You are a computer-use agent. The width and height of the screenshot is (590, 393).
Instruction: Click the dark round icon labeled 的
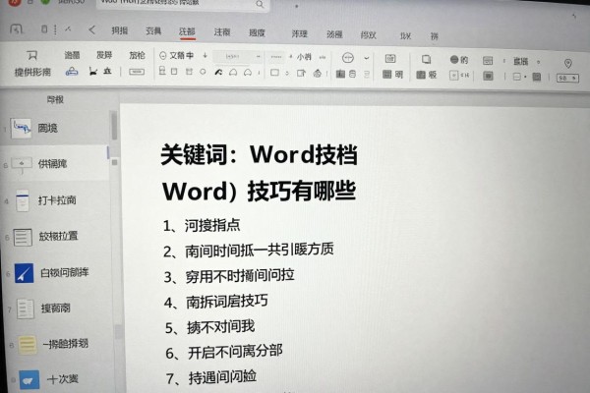(x=454, y=59)
